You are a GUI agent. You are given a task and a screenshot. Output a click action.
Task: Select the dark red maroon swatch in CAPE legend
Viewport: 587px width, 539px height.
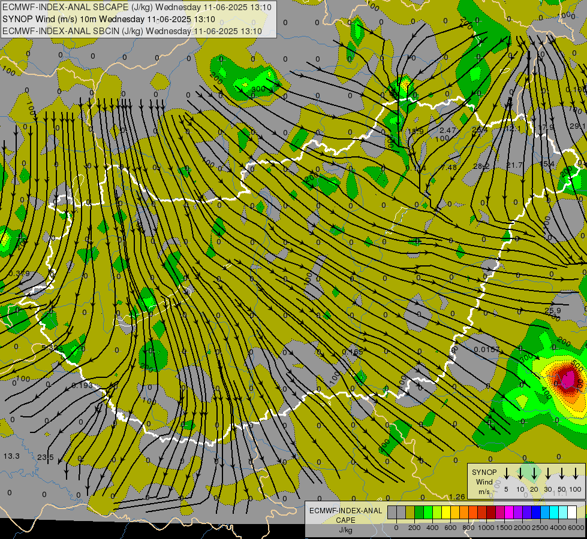click(x=491, y=513)
